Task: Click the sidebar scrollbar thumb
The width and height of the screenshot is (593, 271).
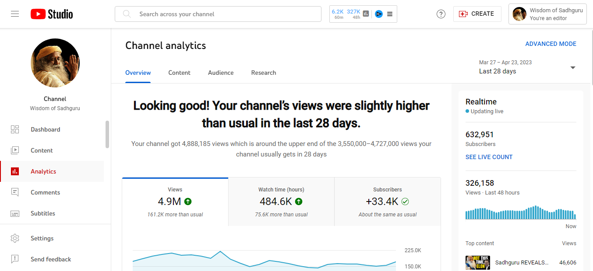Action: (x=107, y=134)
